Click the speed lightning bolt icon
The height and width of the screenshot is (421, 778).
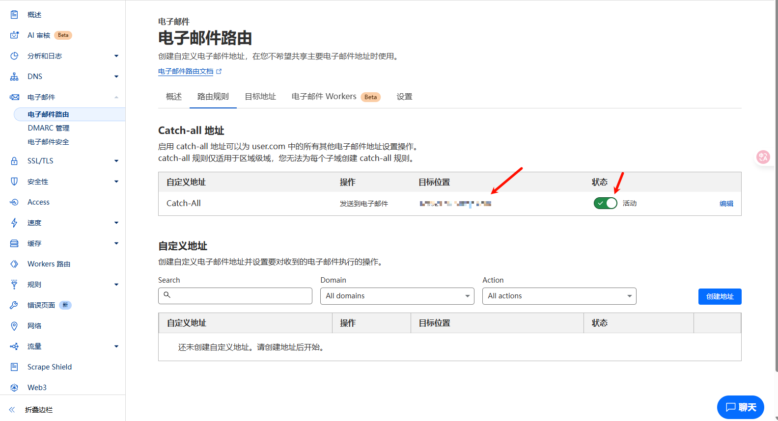(x=14, y=223)
